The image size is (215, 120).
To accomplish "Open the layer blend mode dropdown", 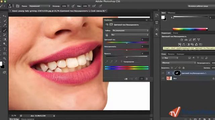I will tap(179, 63).
